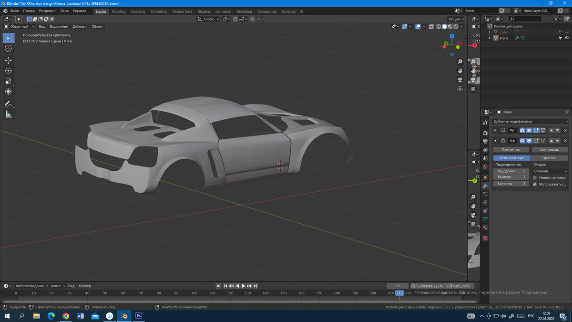The height and width of the screenshot is (322, 572).
Task: Expand the Mirror modifier panel
Action: 495,130
